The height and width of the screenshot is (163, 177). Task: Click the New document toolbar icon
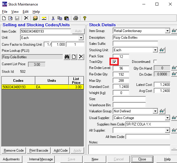[x=4, y=18]
